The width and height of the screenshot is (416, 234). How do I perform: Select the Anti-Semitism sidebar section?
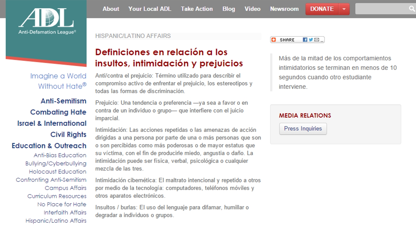pos(64,101)
